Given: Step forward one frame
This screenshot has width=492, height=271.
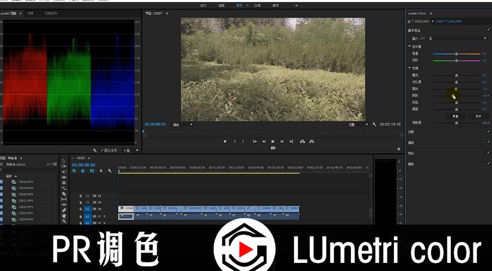Looking at the screenshot, I should click(282, 142).
